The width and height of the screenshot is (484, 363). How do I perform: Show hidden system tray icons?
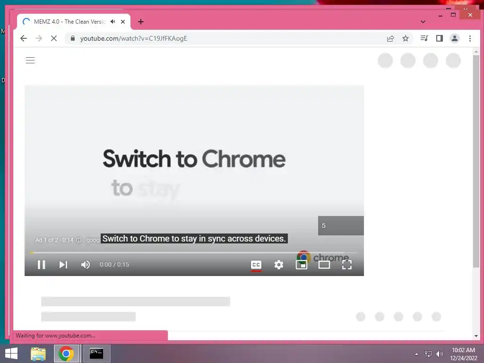click(417, 354)
